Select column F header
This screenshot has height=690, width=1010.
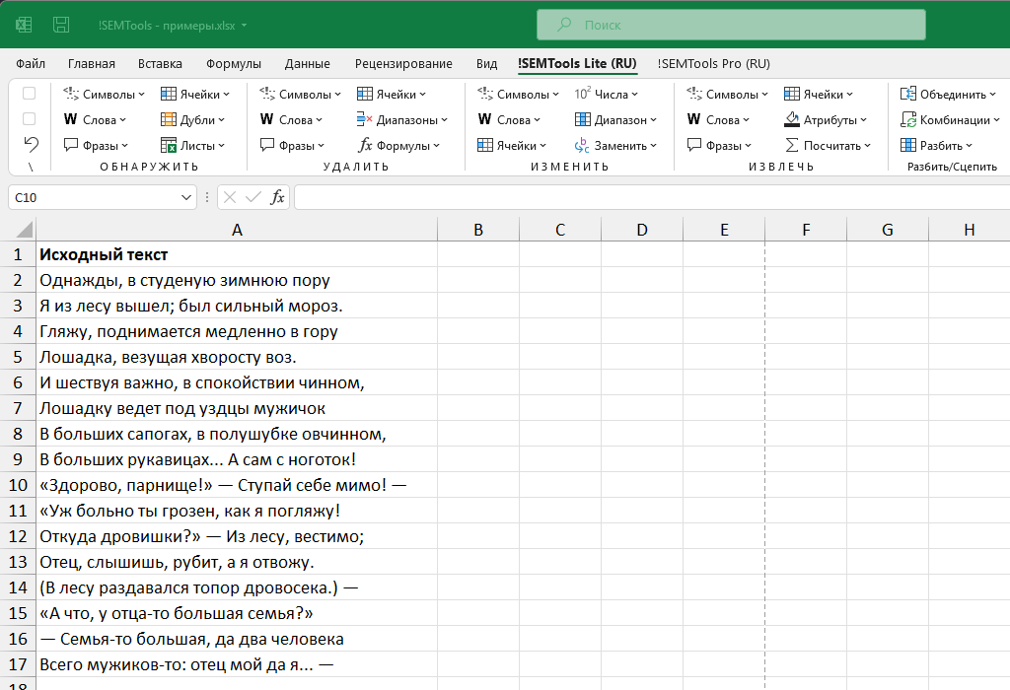point(806,230)
